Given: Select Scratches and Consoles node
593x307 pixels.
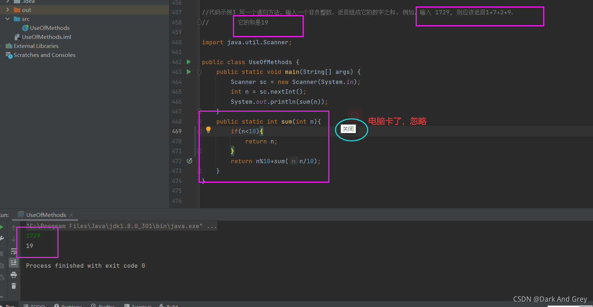Looking at the screenshot, I should (x=44, y=55).
